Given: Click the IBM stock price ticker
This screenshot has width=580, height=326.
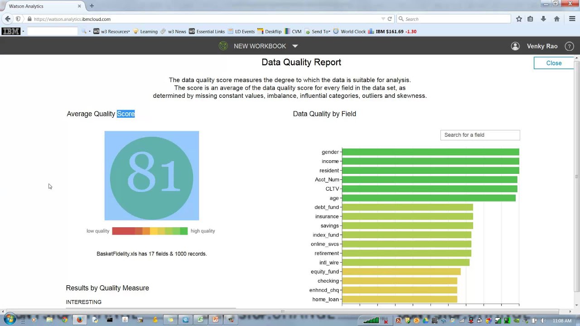Looking at the screenshot, I should click(x=392, y=31).
